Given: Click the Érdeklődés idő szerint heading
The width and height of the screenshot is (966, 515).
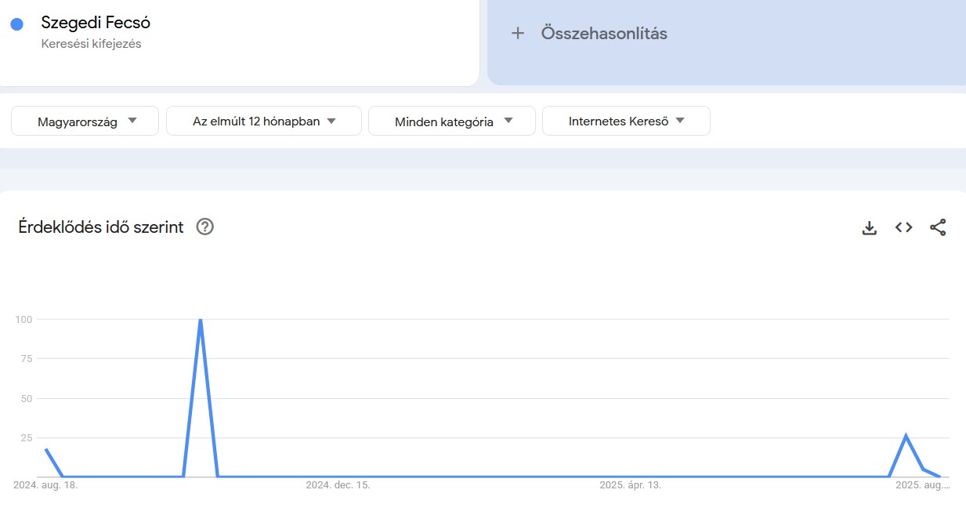Looking at the screenshot, I should 101,227.
